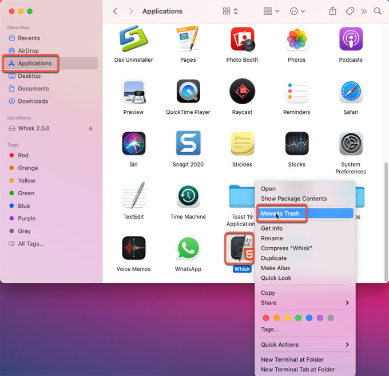The height and width of the screenshot is (376, 389).
Task: Choose Tags... in context menu
Action: point(305,329)
